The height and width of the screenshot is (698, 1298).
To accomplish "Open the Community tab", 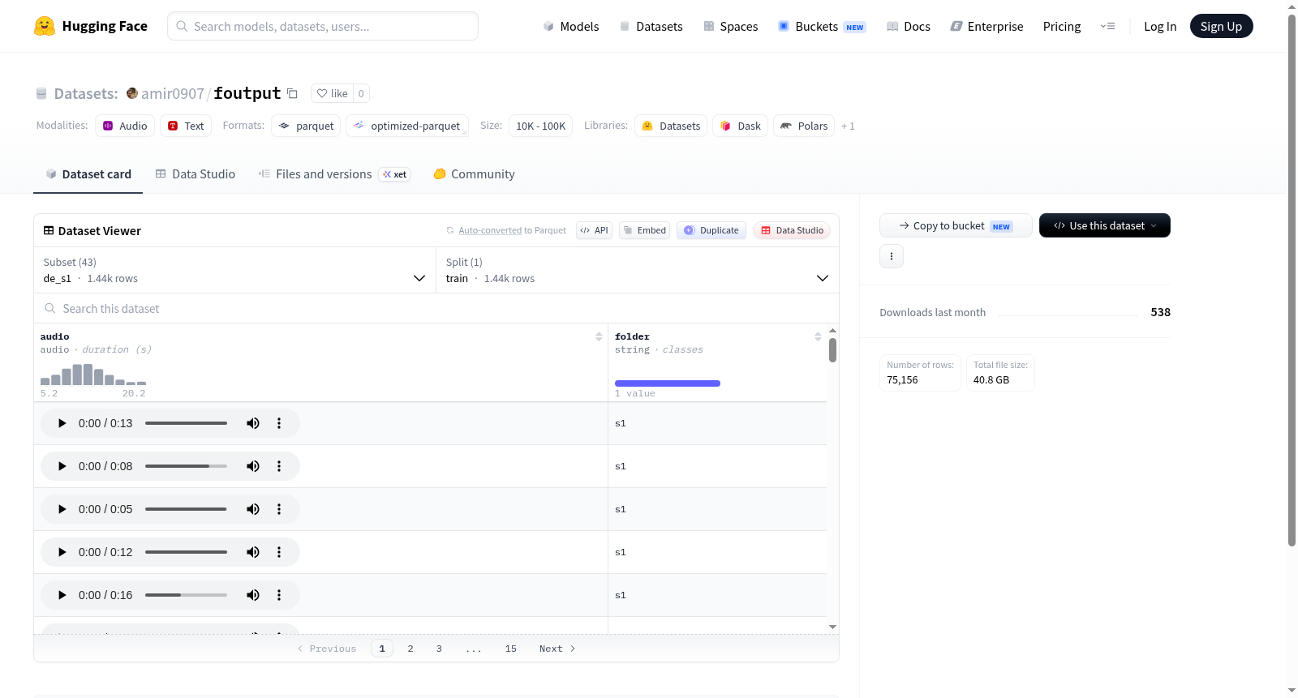I will point(475,174).
